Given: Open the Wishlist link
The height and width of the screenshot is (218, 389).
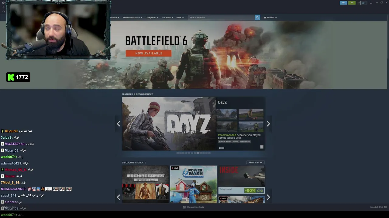Looking at the screenshot, I should pyautogui.click(x=270, y=17).
